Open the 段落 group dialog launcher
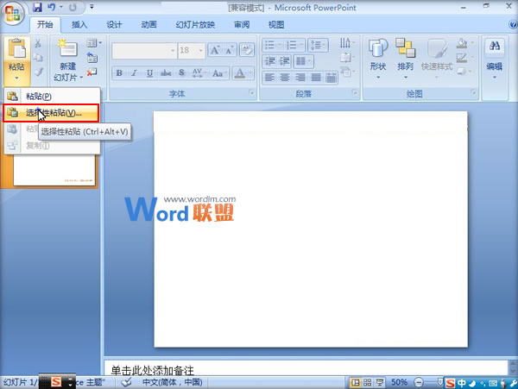518x389 pixels. click(355, 92)
